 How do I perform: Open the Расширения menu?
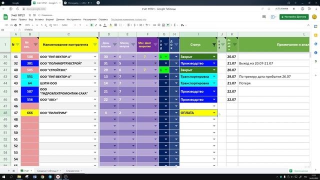(x=90, y=19)
